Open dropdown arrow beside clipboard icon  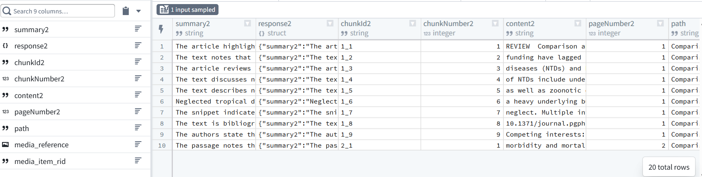(x=139, y=11)
